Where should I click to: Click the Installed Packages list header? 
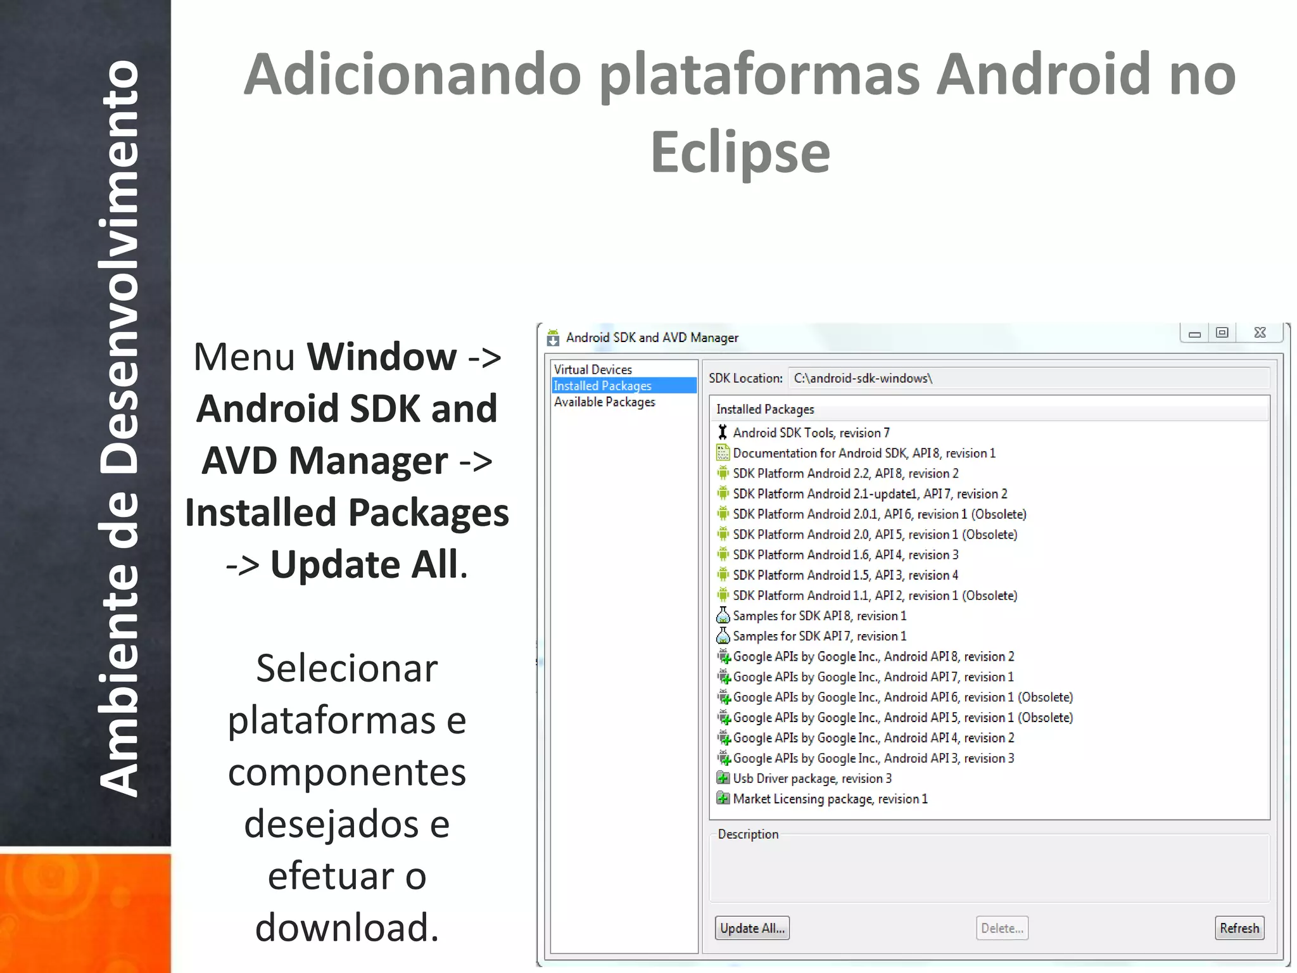tap(989, 409)
